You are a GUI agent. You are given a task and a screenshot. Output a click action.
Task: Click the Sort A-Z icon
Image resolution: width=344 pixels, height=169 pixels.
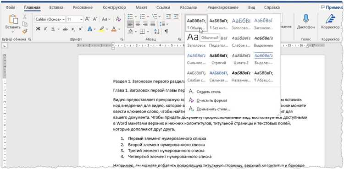(x=157, y=31)
